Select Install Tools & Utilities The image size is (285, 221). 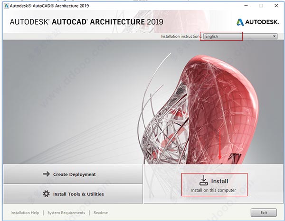point(73,194)
